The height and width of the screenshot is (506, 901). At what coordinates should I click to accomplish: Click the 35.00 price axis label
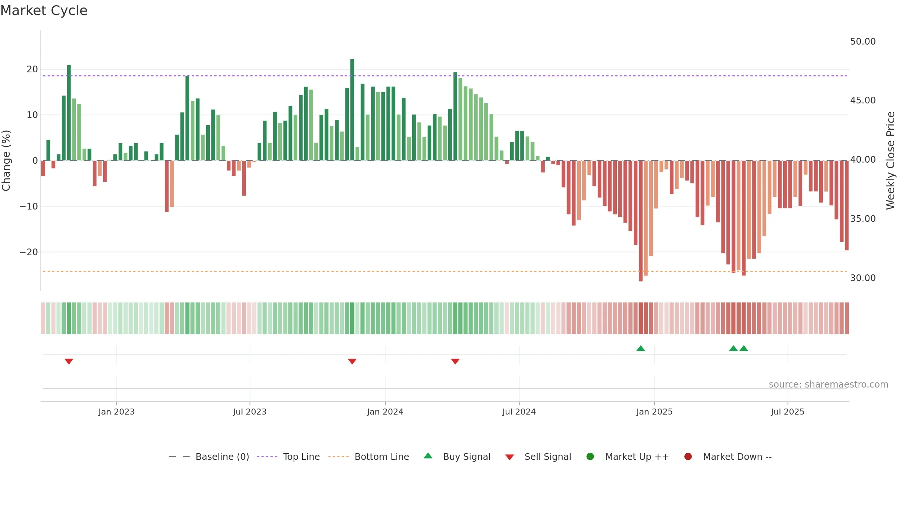point(863,219)
